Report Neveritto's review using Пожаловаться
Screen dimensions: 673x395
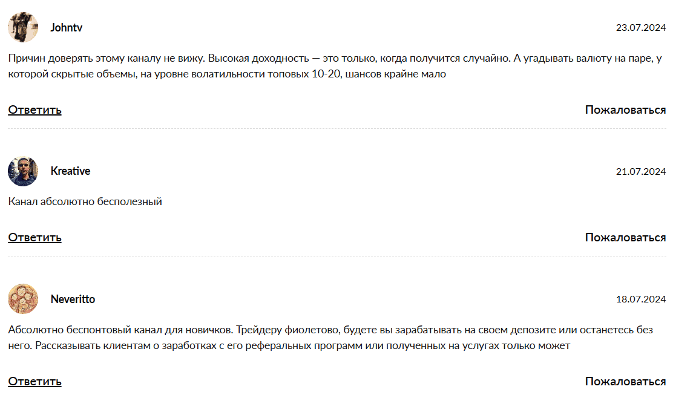coord(625,381)
